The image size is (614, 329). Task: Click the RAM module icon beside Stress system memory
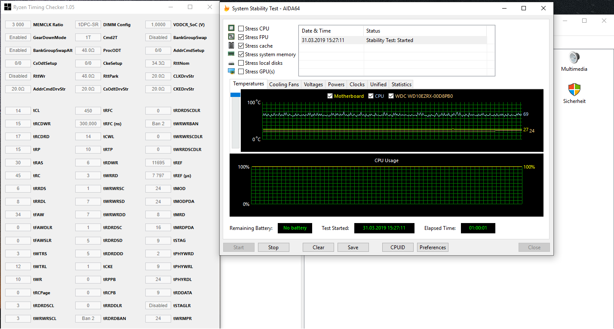tap(231, 54)
